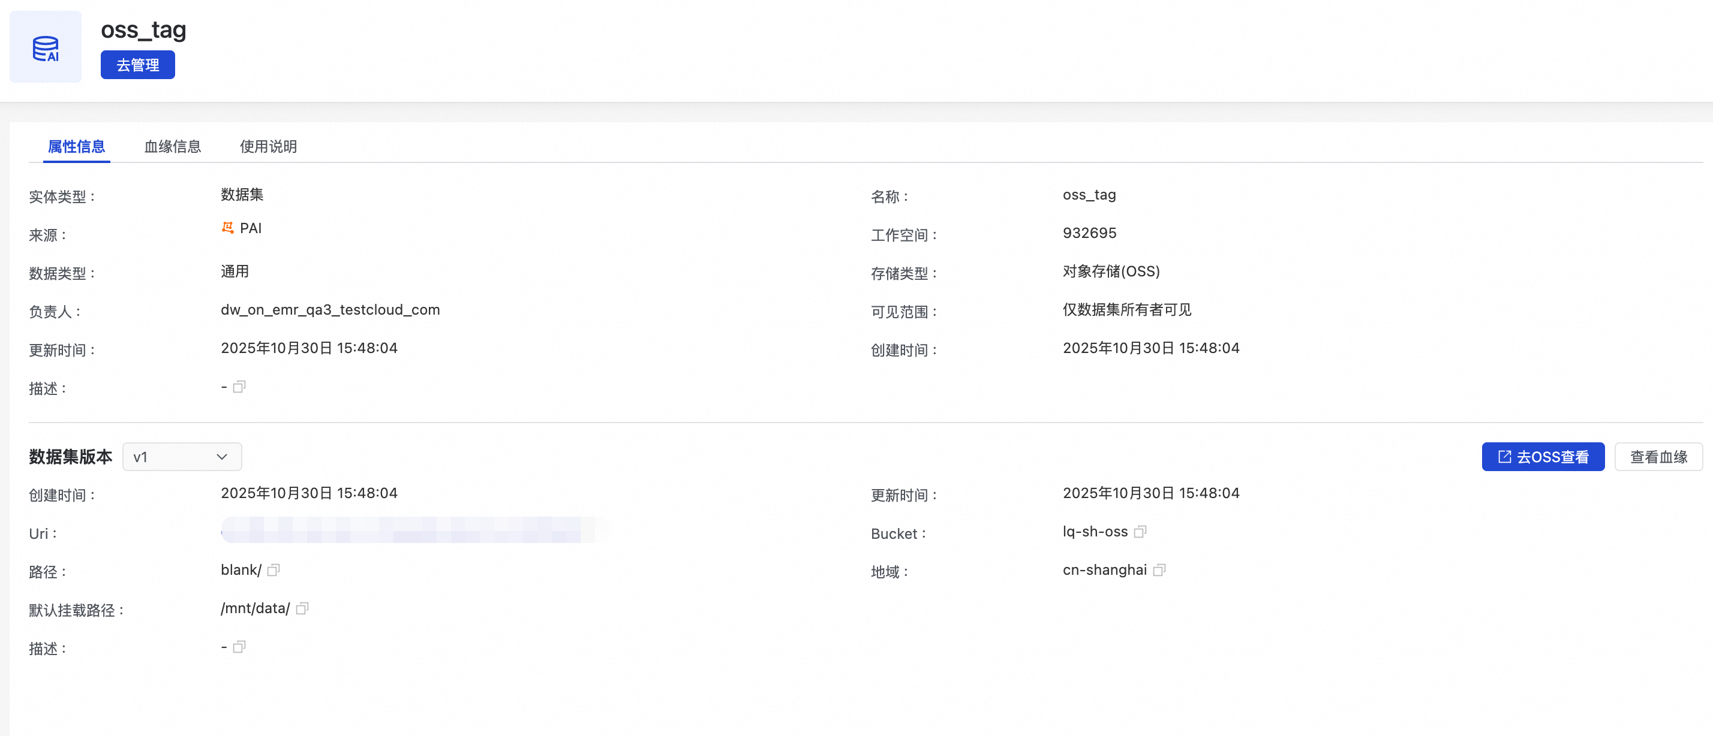Switch to the 血缘信息 tab
The height and width of the screenshot is (736, 1713).
coord(172,146)
